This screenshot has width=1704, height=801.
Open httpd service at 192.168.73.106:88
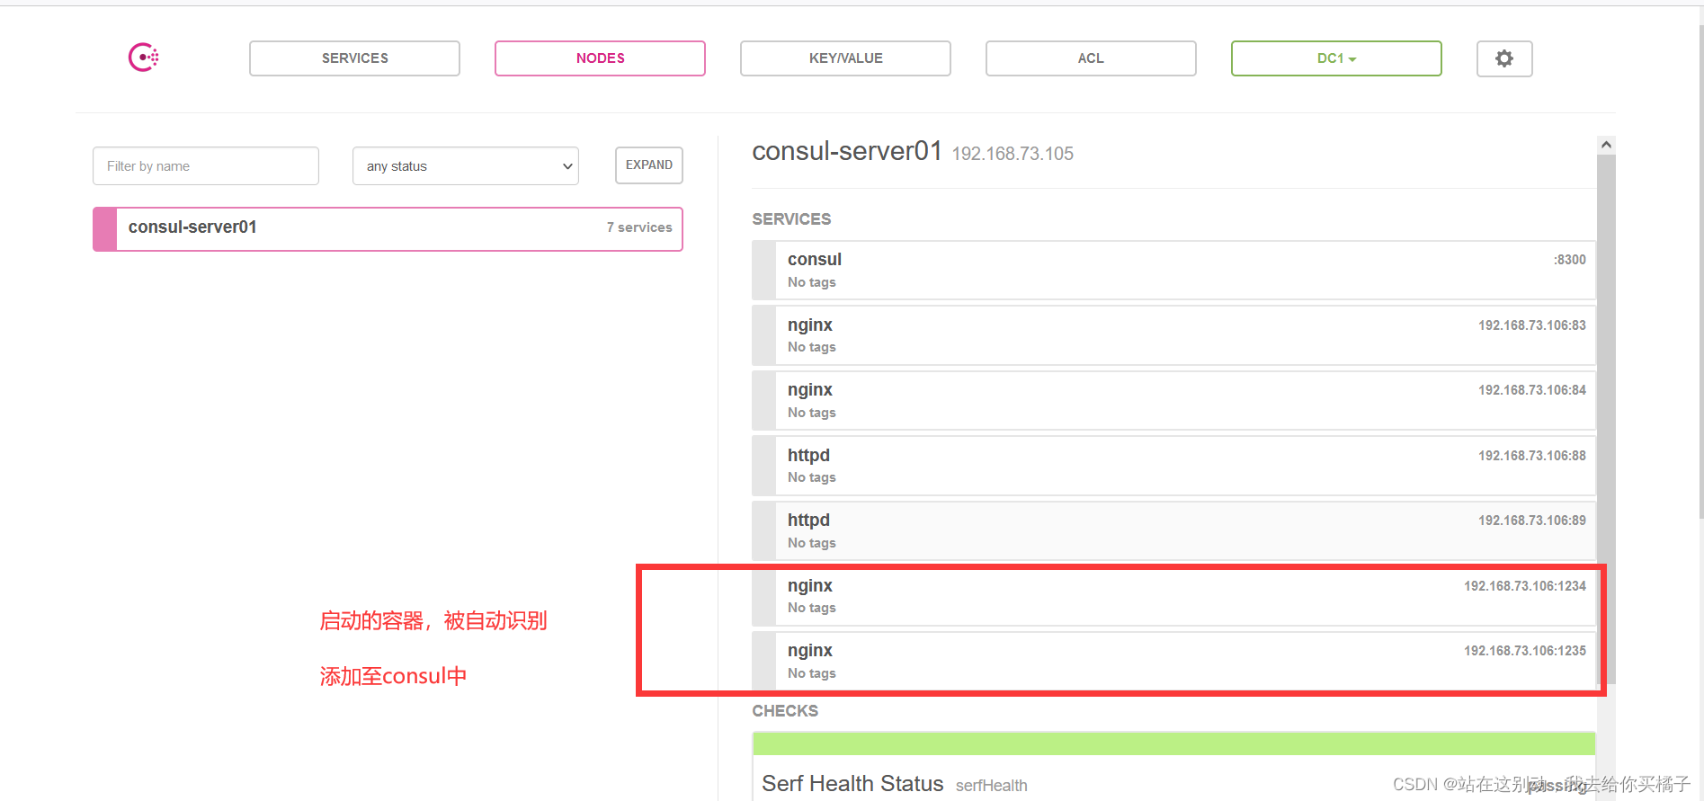[x=1173, y=466]
